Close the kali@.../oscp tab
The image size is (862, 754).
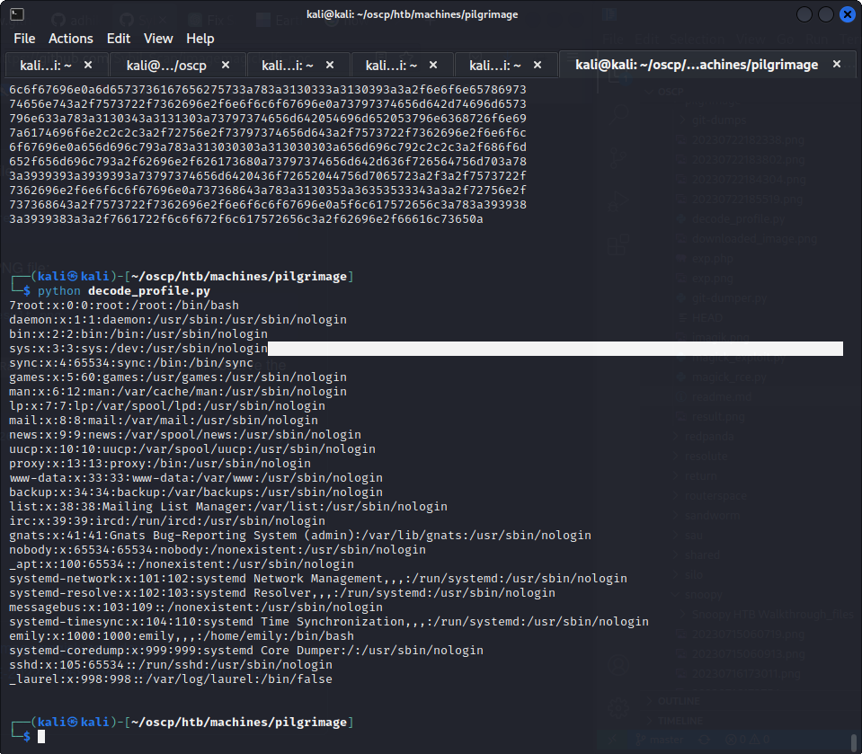click(226, 65)
